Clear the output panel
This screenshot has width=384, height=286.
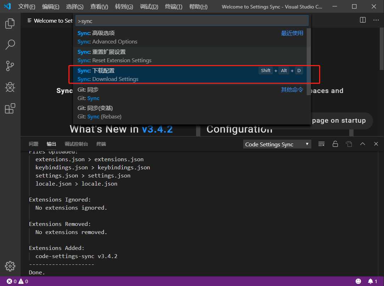coord(321,144)
